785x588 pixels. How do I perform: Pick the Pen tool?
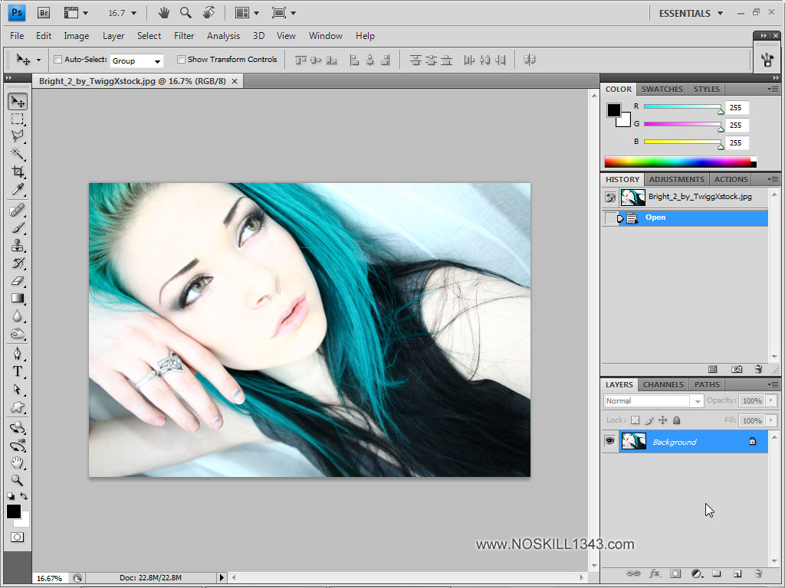(x=18, y=354)
